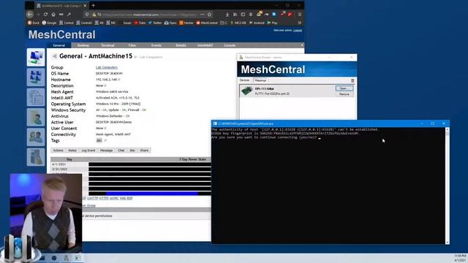Open the server tower sidebar icon
Viewport: 468px width, 263px height.
[36, 157]
